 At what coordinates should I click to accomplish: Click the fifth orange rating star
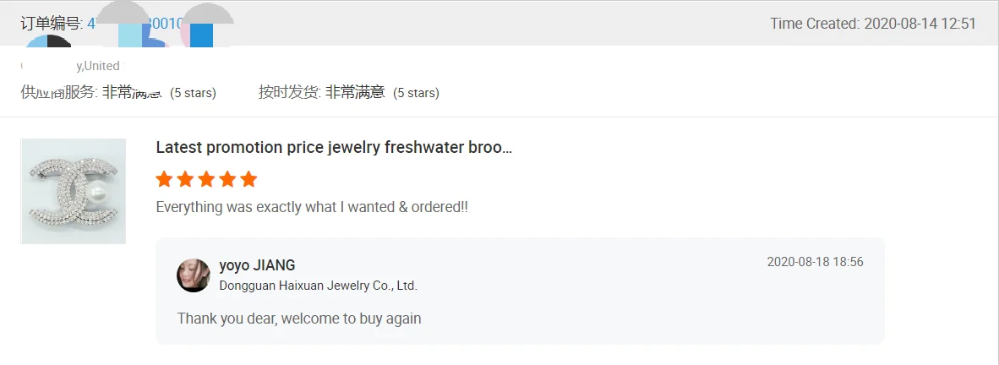click(248, 179)
